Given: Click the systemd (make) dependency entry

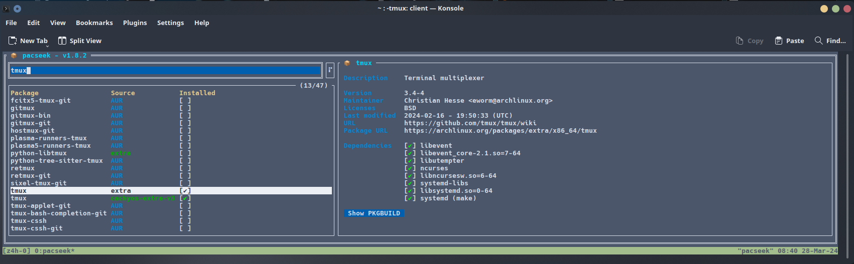Looking at the screenshot, I should [x=448, y=198].
